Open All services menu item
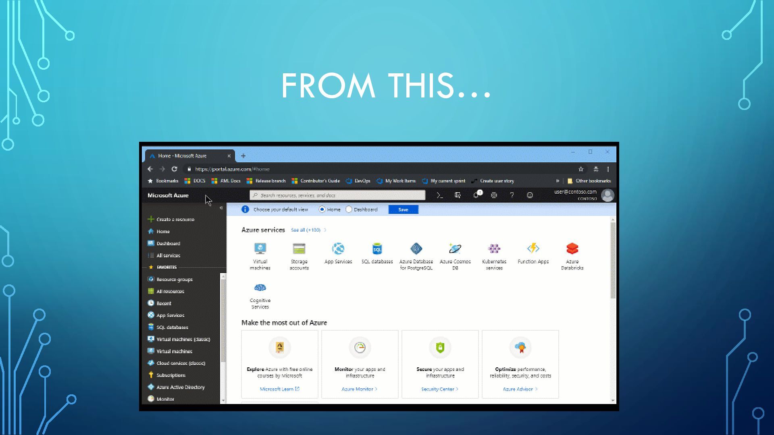774x435 pixels. 168,255
